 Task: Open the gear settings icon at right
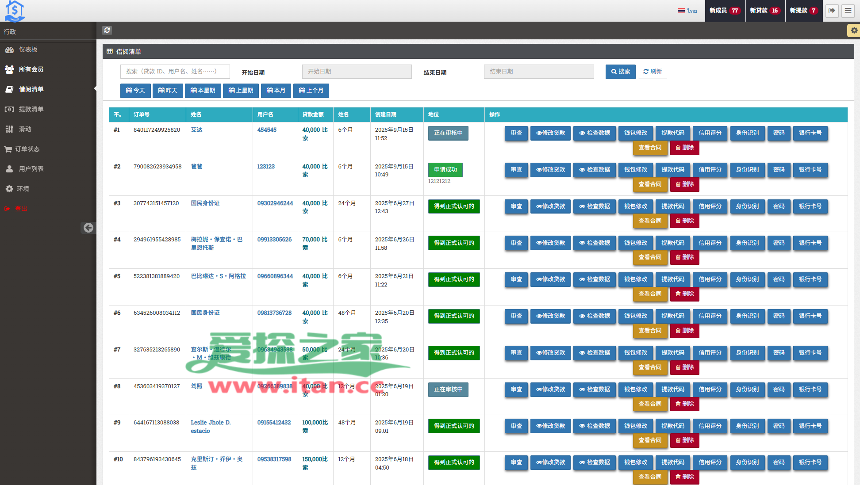tap(854, 31)
